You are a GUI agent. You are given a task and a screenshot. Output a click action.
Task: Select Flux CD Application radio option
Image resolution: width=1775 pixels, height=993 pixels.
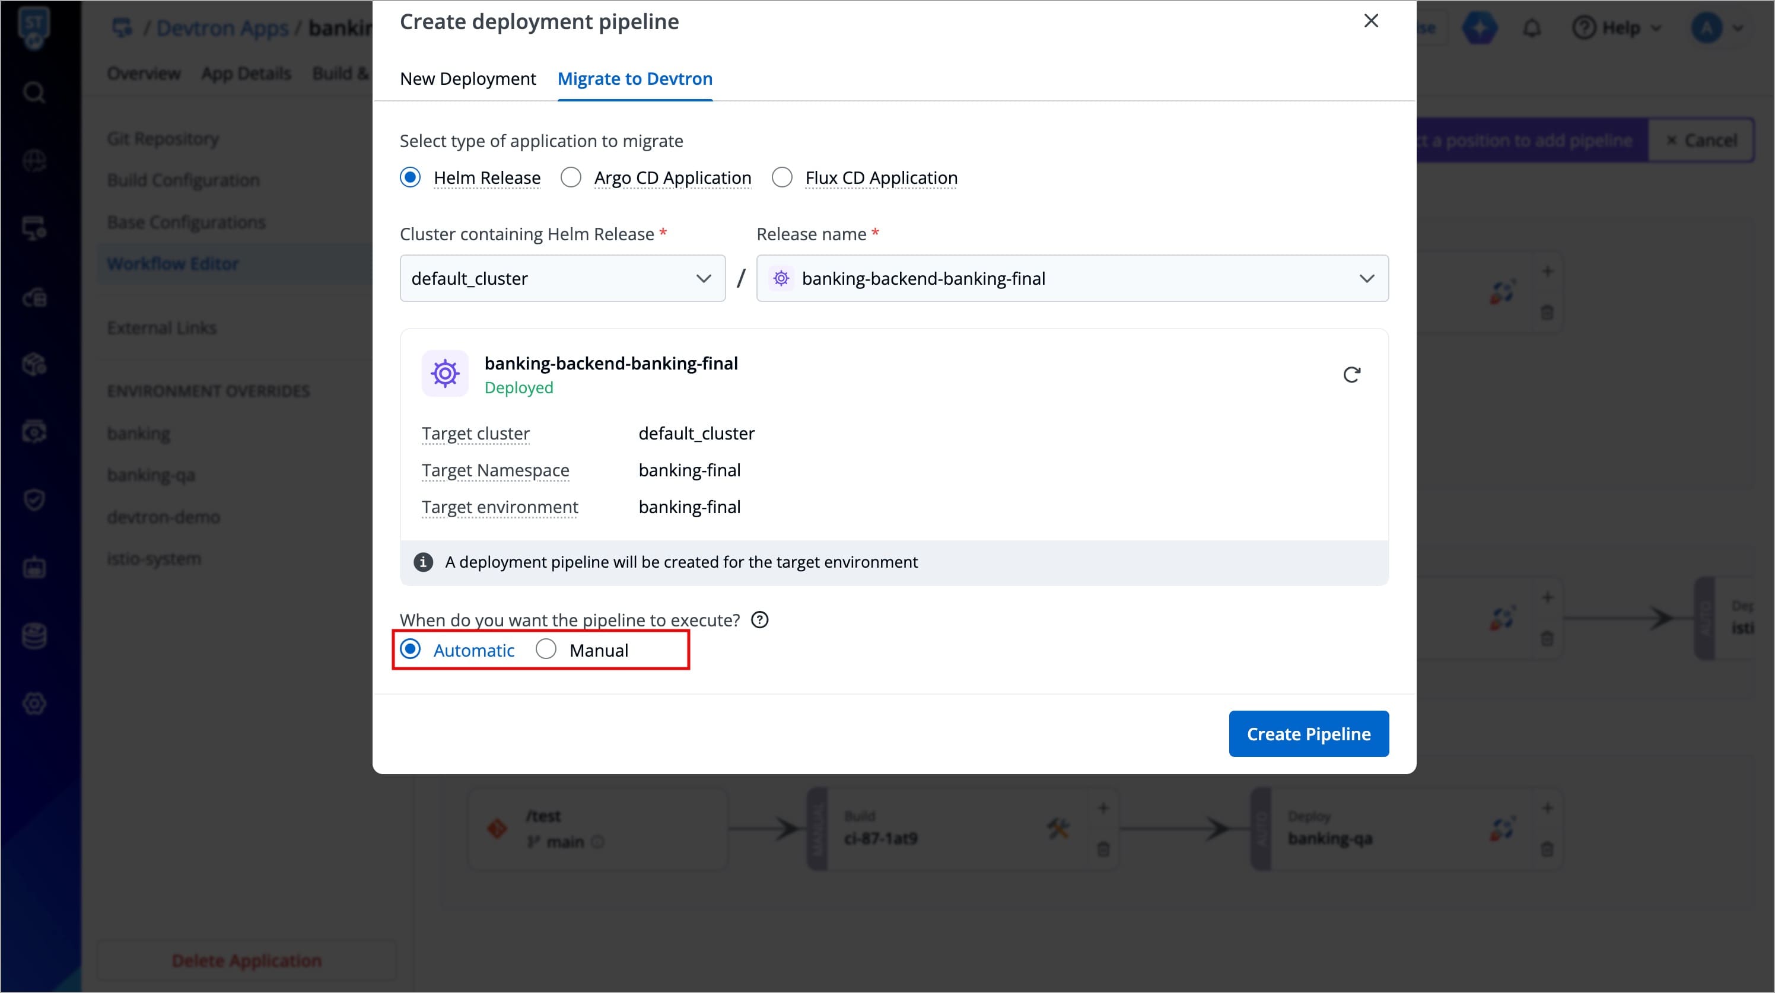click(x=781, y=178)
